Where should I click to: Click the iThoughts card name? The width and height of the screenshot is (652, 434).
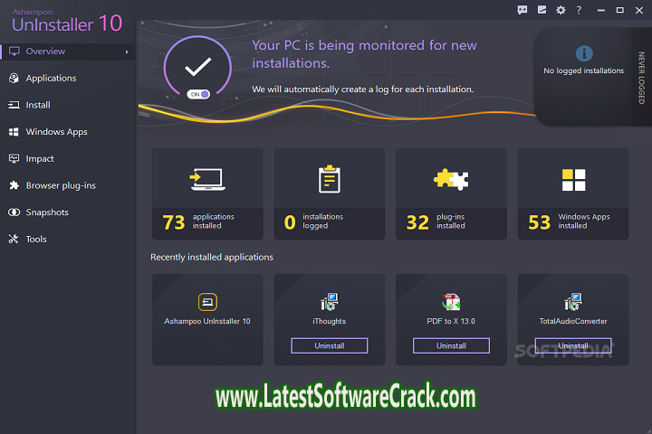click(330, 321)
